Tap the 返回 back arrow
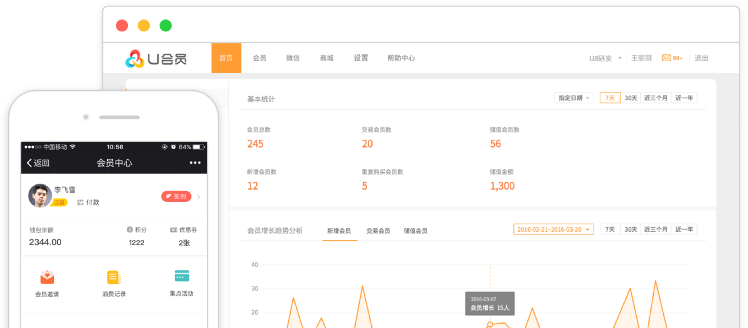The image size is (748, 328). point(30,163)
